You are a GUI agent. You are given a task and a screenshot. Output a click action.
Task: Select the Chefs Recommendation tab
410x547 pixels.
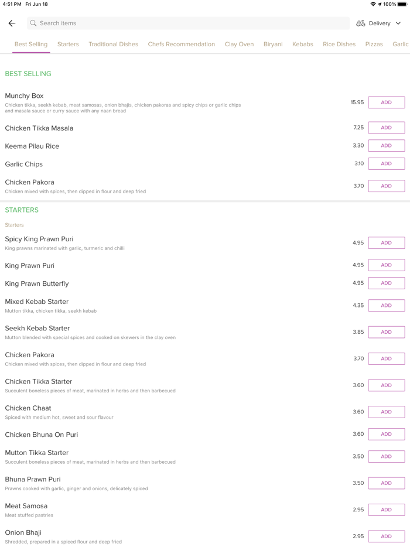(x=181, y=45)
